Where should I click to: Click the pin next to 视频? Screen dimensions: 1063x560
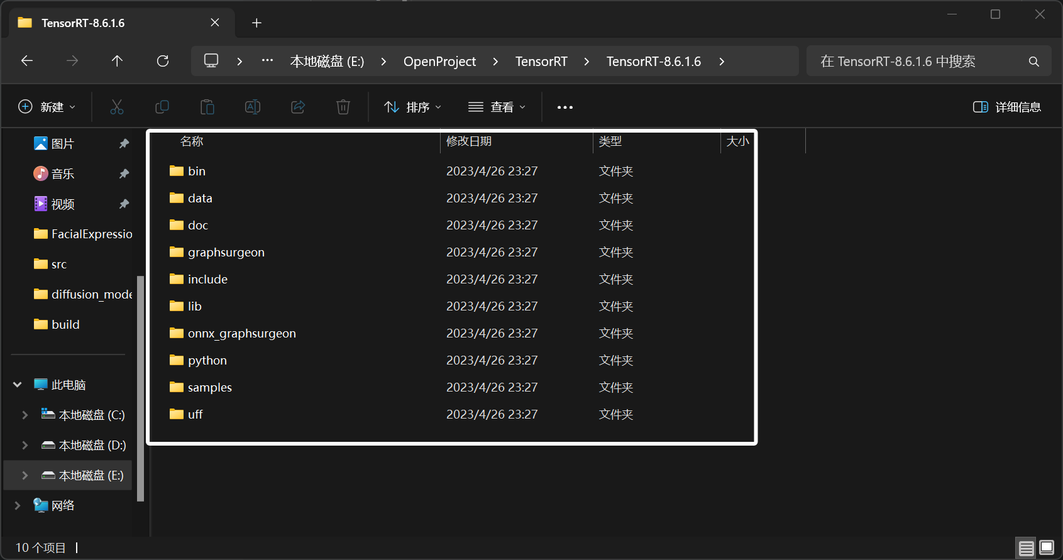(x=124, y=204)
